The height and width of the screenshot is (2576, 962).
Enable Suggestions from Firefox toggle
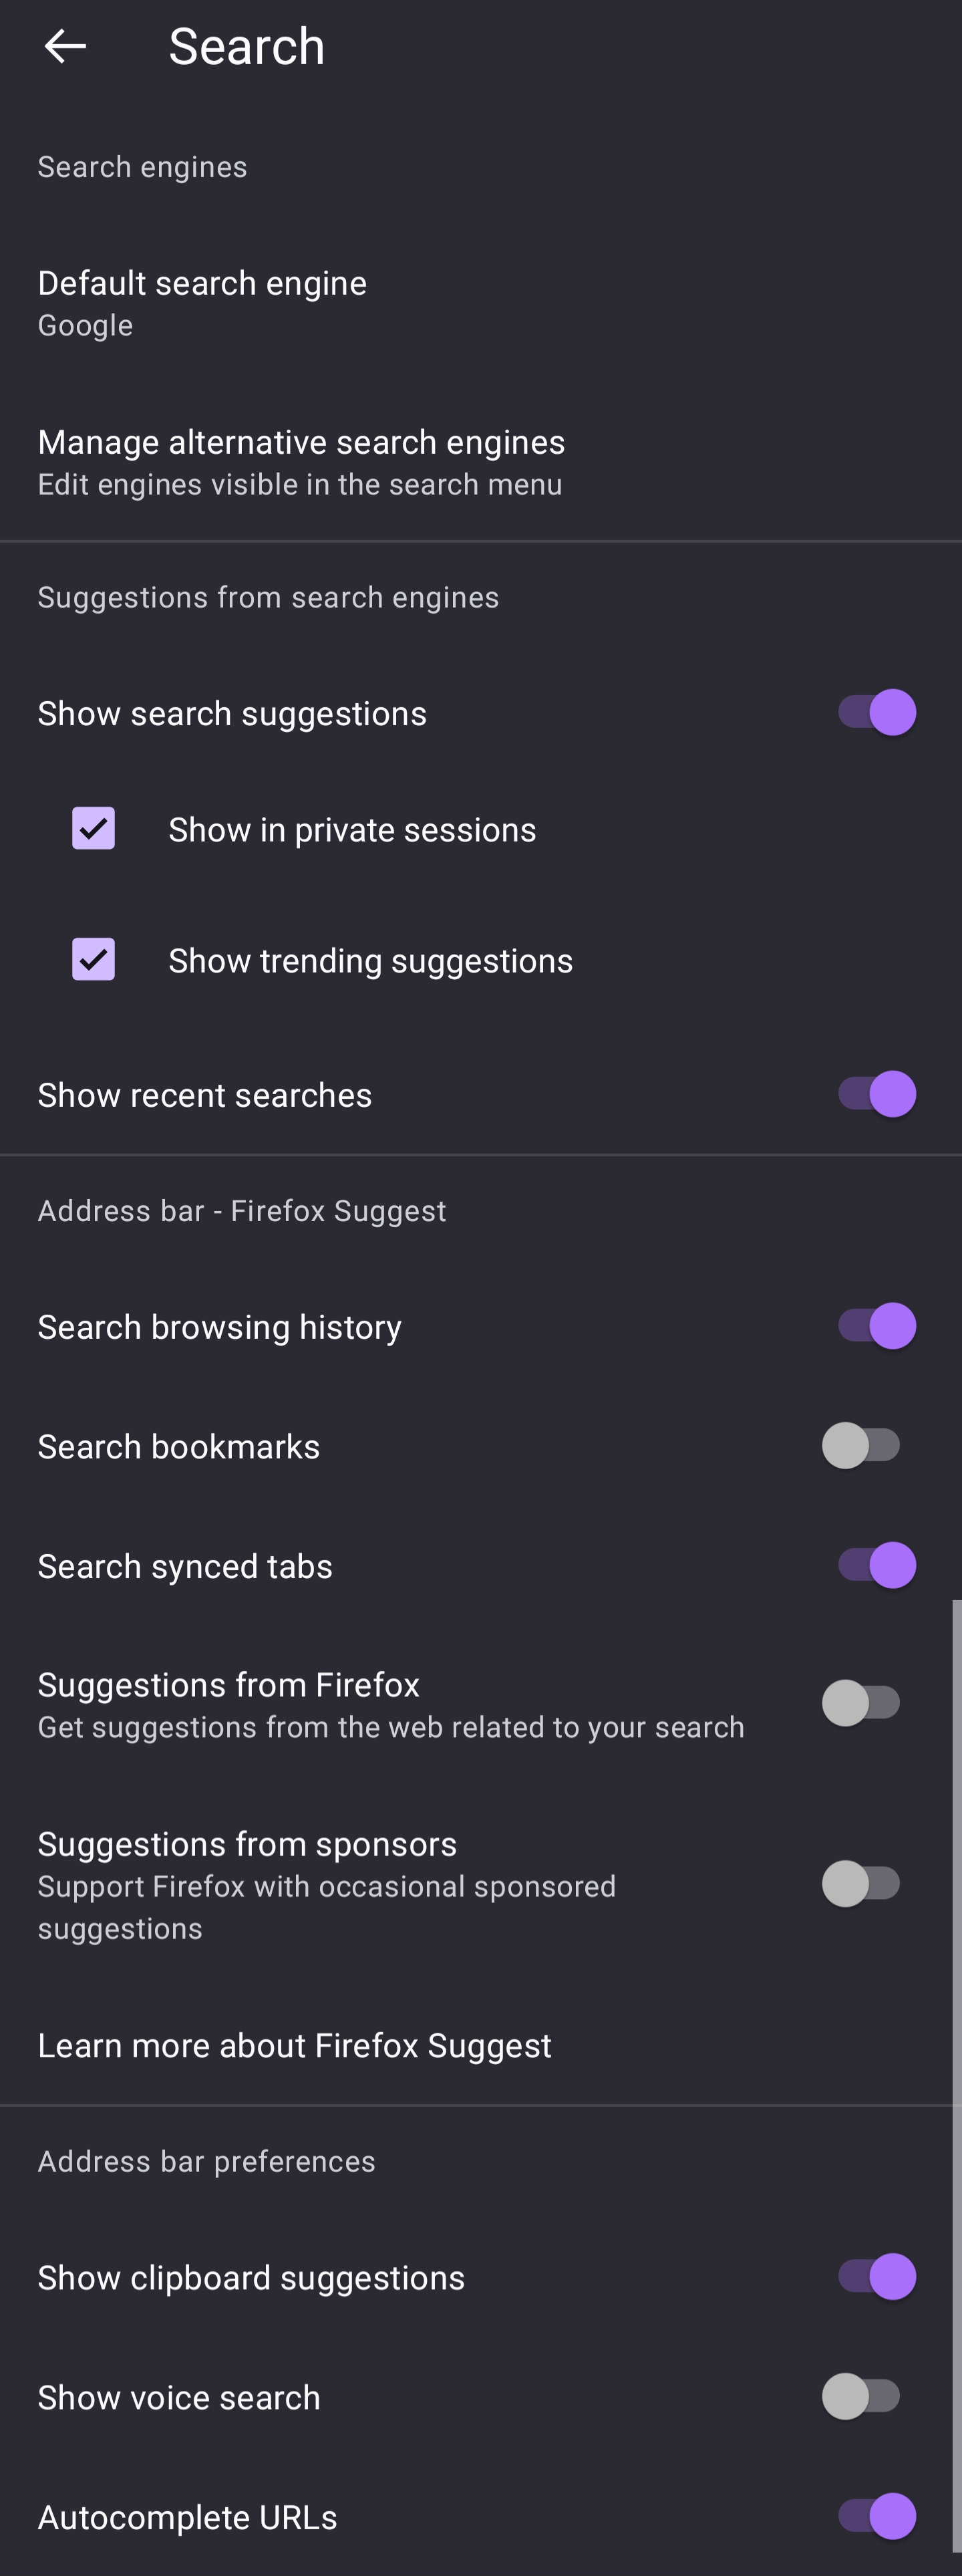coord(862,1703)
